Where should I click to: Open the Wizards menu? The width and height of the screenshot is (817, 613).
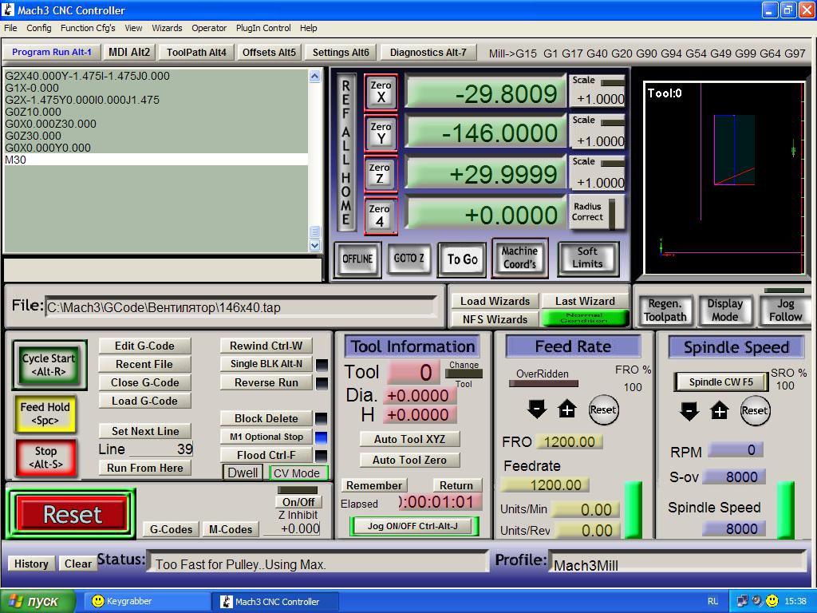coord(167,28)
